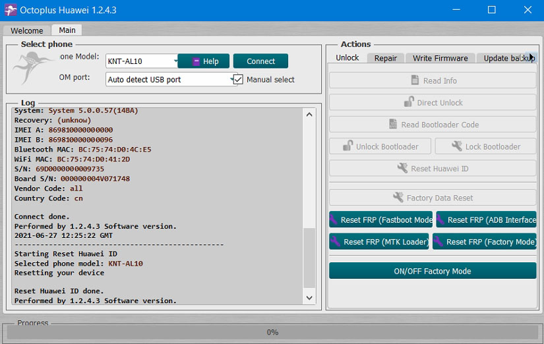Switch to the Update backup tab
The image size is (544, 344).
tap(506, 58)
